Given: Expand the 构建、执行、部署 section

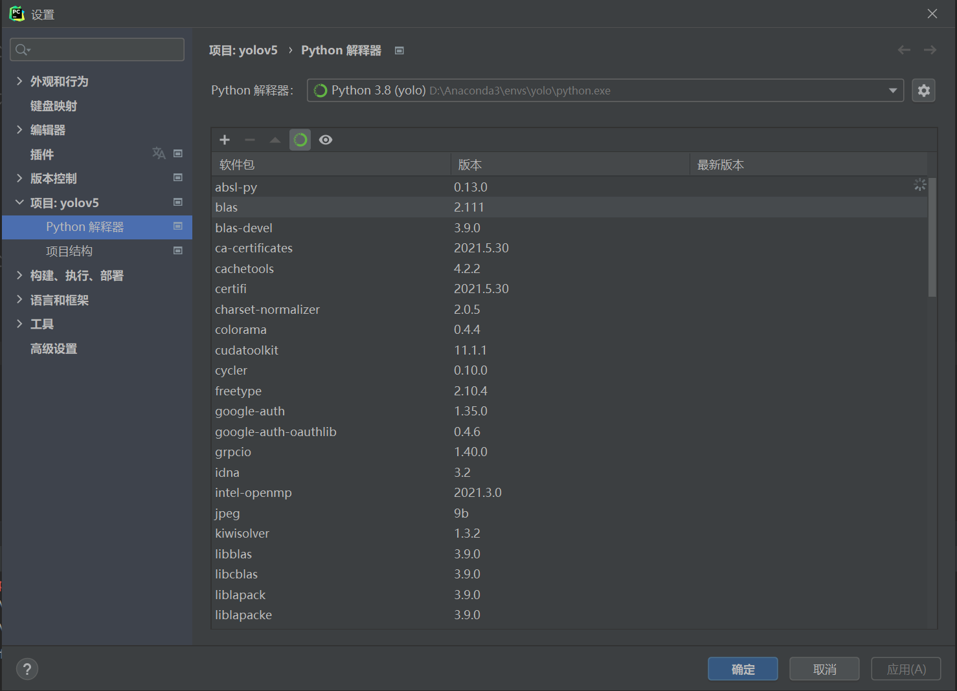Looking at the screenshot, I should pos(19,275).
